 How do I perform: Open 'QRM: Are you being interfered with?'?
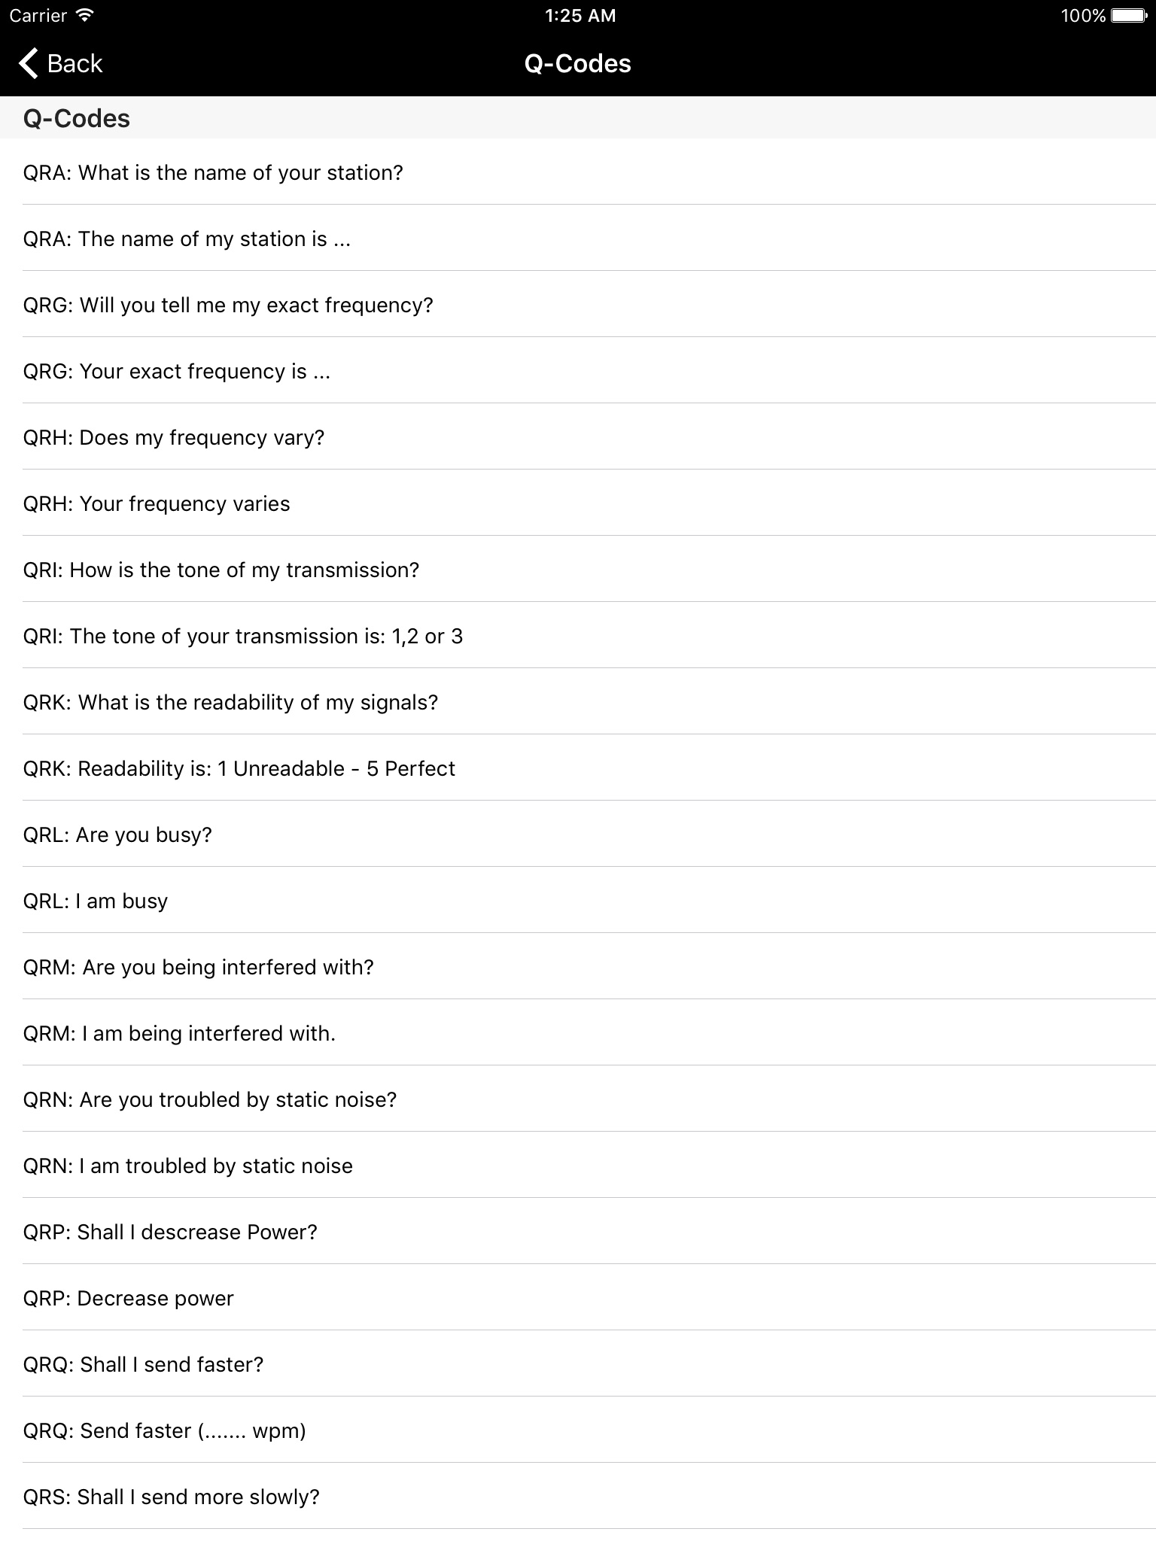(x=199, y=968)
